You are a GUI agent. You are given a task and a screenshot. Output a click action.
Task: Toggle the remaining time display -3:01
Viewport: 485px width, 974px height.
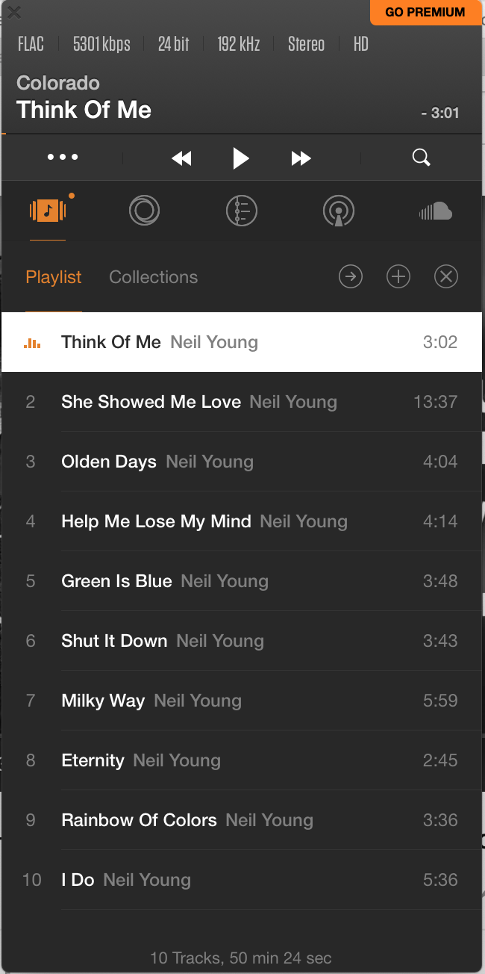tap(440, 114)
